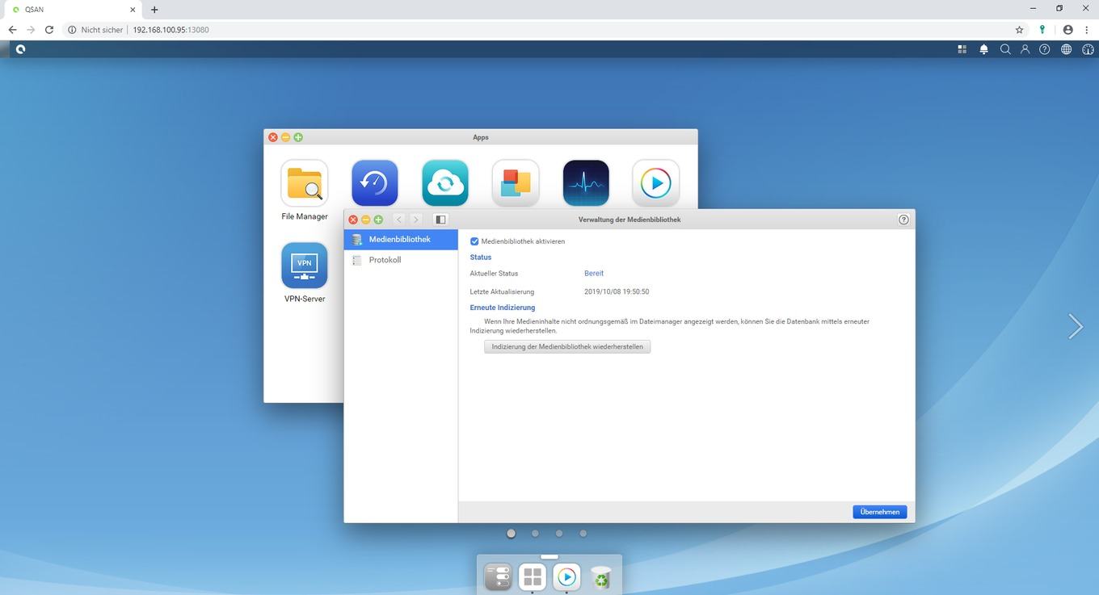Open the grid dashboard icon in top bar

click(x=962, y=49)
